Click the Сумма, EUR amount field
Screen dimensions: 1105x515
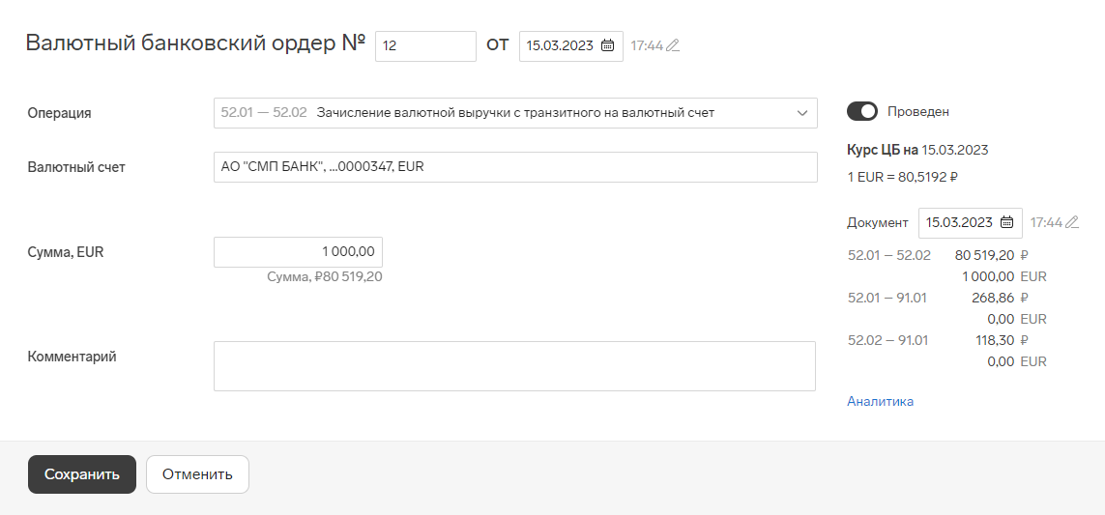(298, 252)
